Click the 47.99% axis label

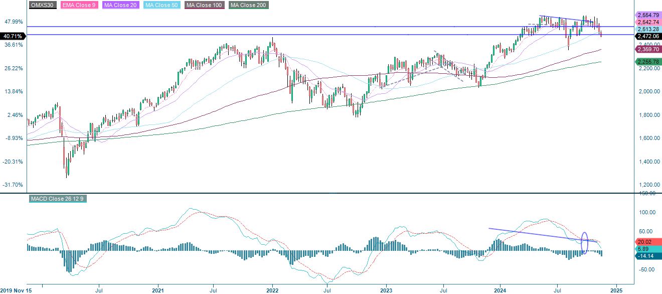pos(13,22)
